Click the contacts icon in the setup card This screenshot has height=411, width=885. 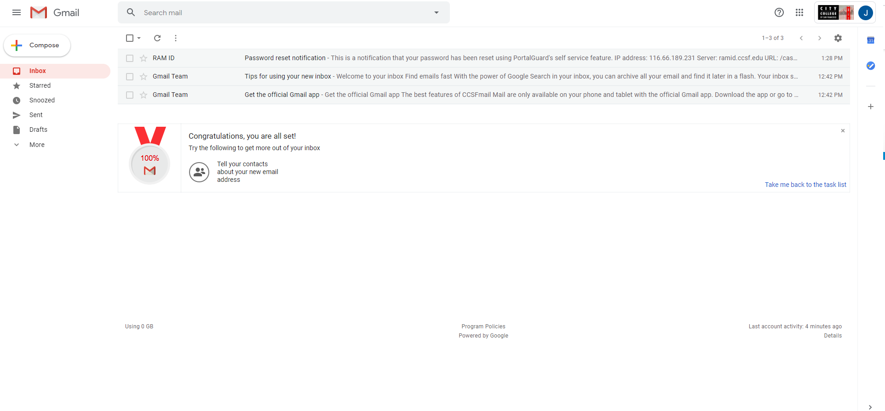coord(199,172)
